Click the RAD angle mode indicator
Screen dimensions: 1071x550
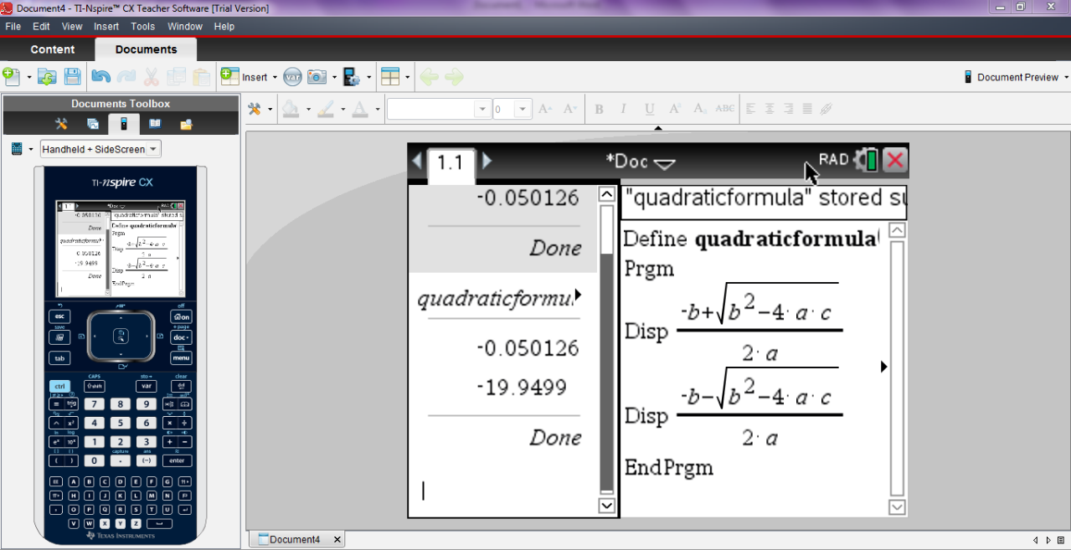click(x=833, y=159)
